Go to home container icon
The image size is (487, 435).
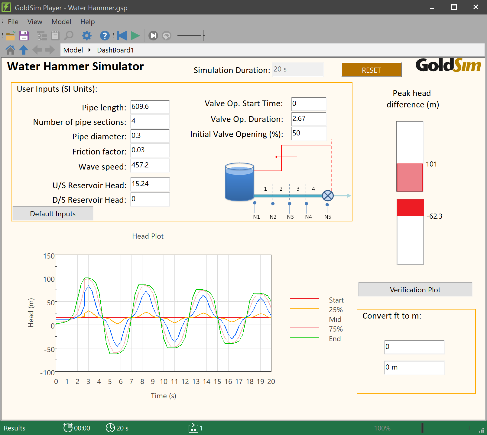(10, 50)
